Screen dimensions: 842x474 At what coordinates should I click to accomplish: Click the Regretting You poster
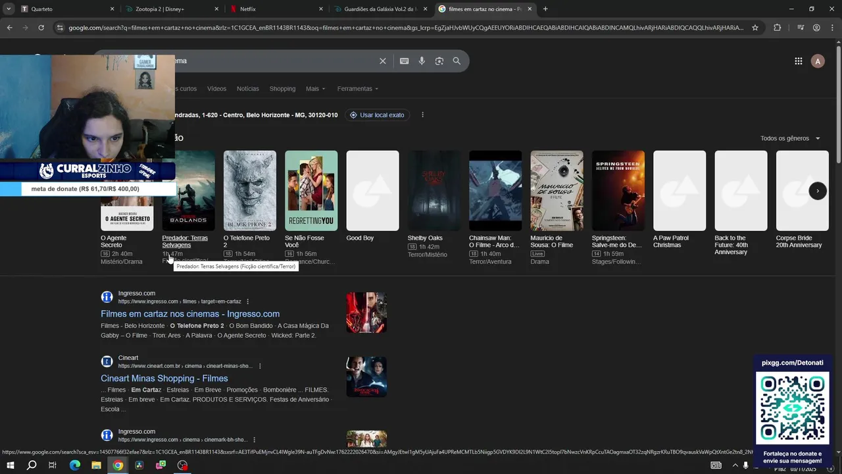point(311,191)
